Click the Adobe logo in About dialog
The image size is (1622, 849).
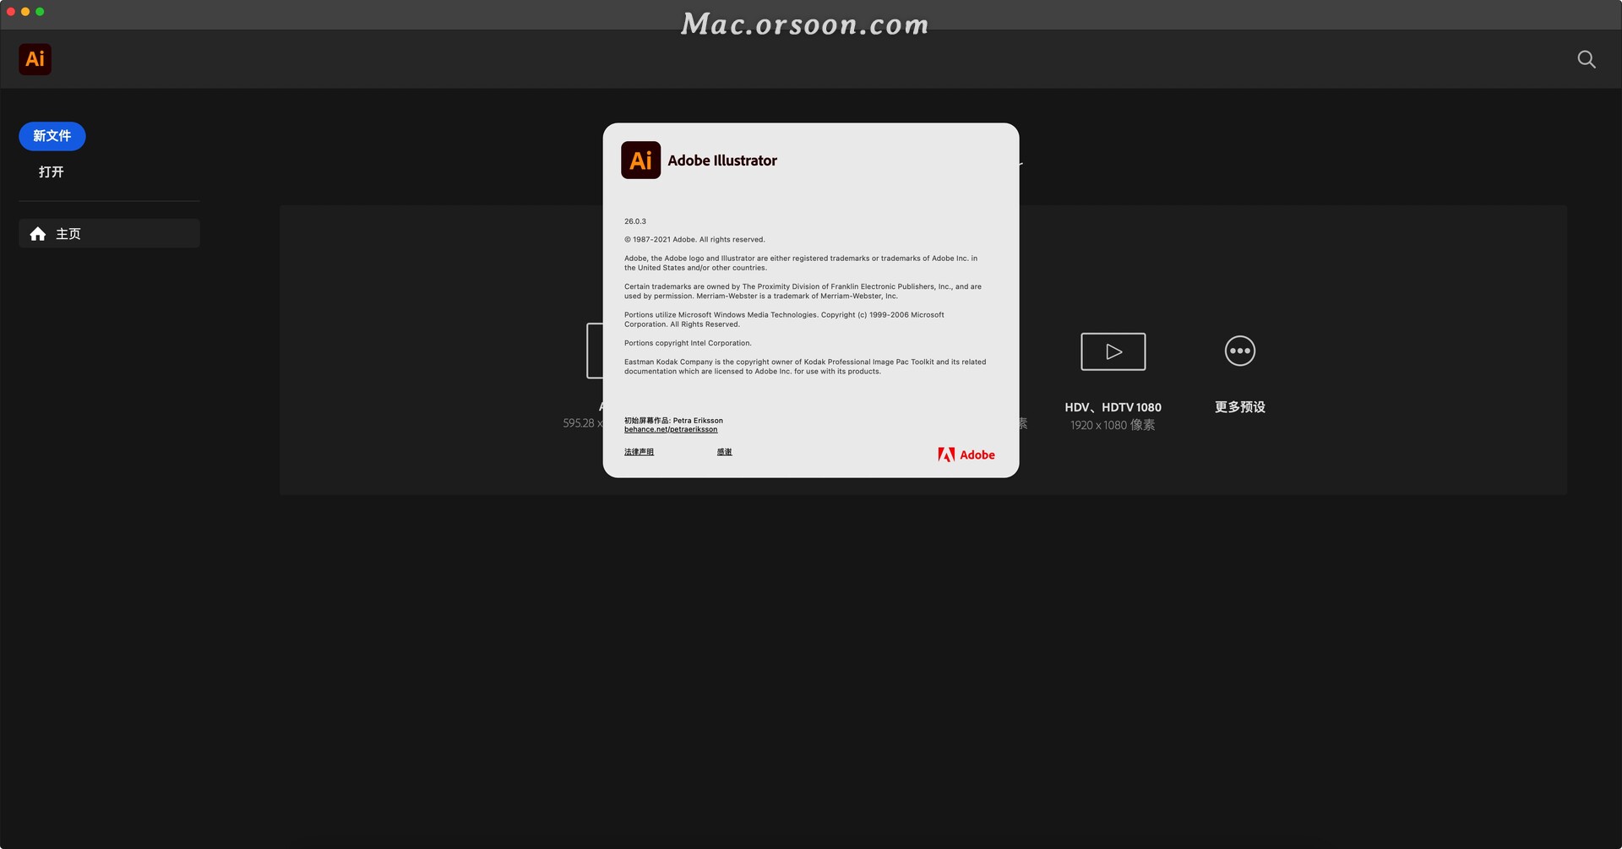click(966, 454)
